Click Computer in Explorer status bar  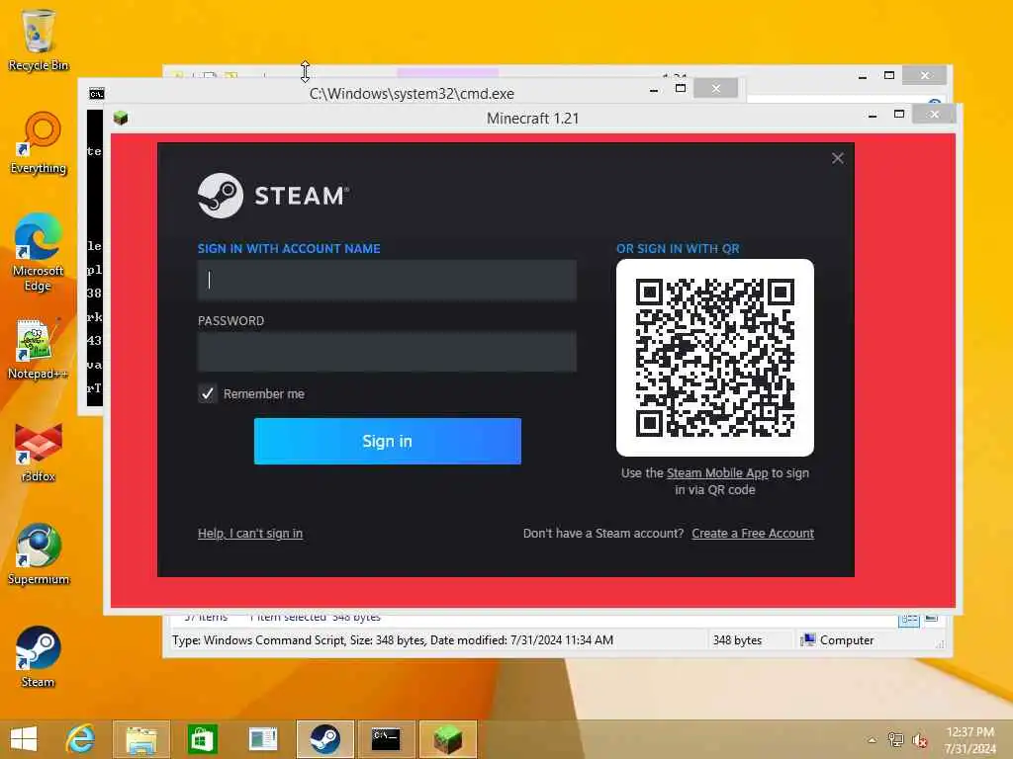[x=837, y=640]
